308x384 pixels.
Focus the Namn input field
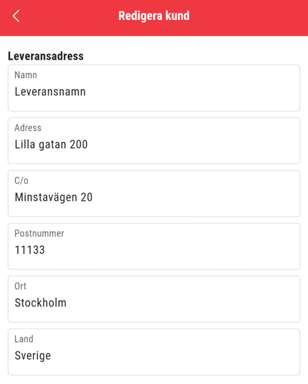pyautogui.click(x=154, y=88)
